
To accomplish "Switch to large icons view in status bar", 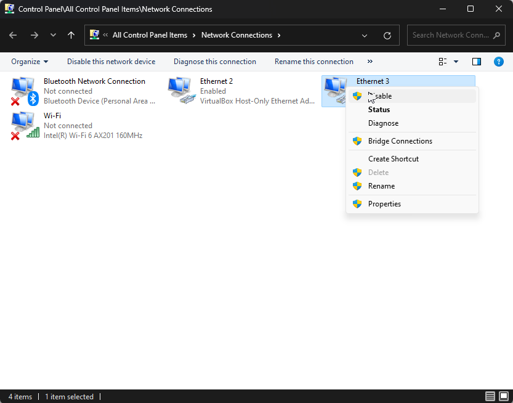I will pos(503,396).
